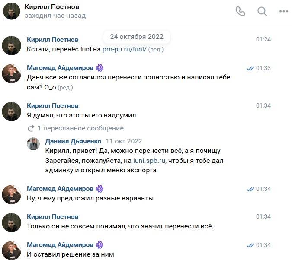Click the purple badge on the last Магомед Айдемиров message
Viewport: 292px width, 260px height.
coord(100,245)
